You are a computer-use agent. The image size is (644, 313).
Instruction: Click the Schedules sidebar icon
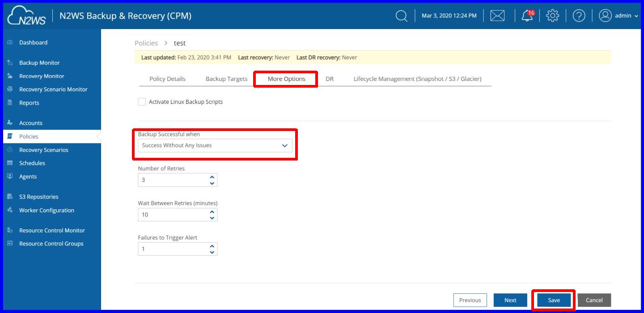[10, 163]
